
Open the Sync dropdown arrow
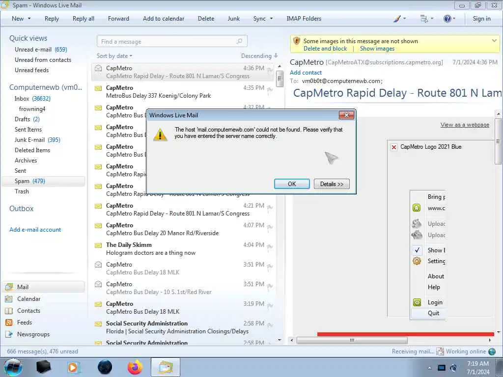click(x=271, y=19)
